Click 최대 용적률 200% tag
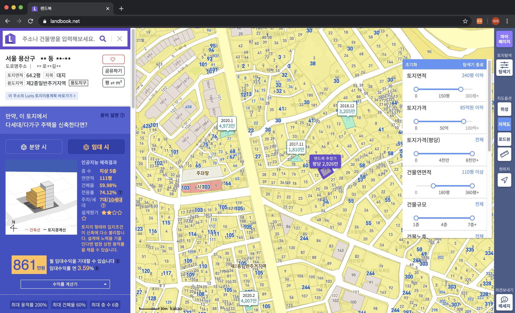Viewport: 515px width, 313px height. pyautogui.click(x=29, y=305)
